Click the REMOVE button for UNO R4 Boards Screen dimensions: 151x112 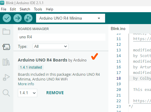(x=55, y=93)
